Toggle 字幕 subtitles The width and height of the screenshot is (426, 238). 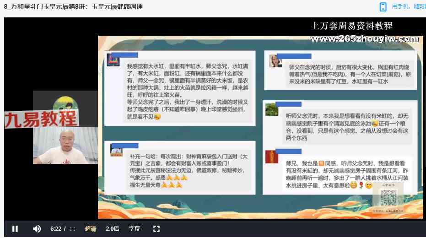(x=134, y=229)
